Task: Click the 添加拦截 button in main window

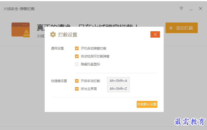Action: coord(182,28)
